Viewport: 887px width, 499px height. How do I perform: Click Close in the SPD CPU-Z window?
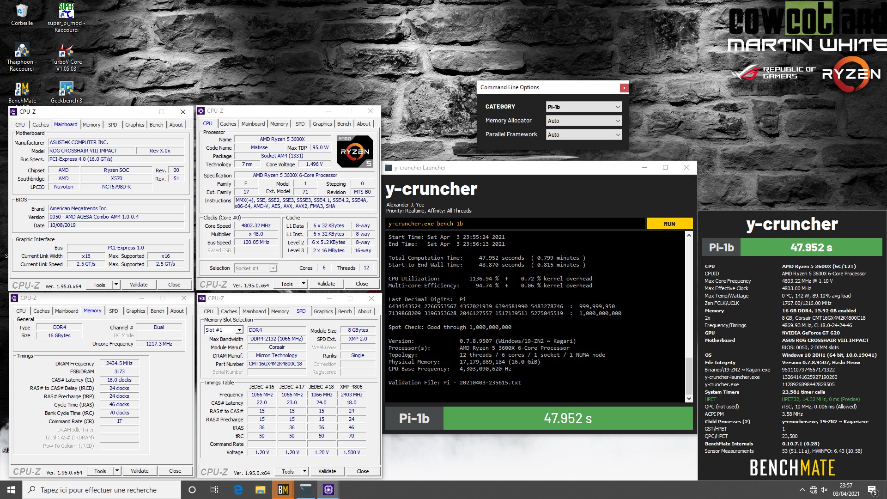pyautogui.click(x=363, y=471)
